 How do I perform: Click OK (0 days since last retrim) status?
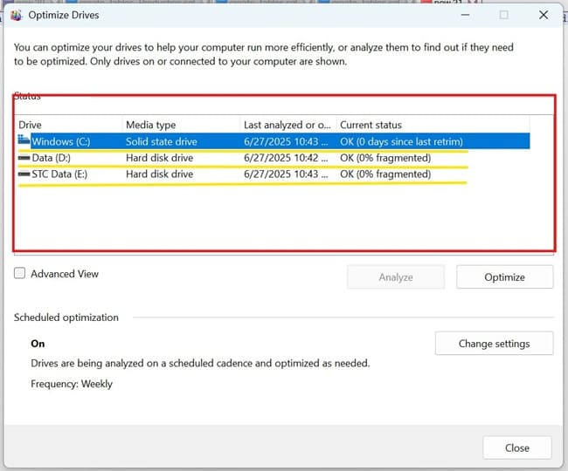[401, 141]
